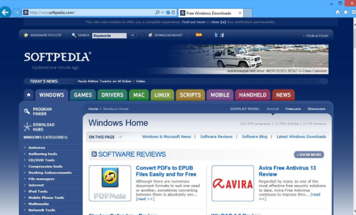This screenshot has width=356, height=215.
Task: Select the Spanish flag language icon
Action: tap(199, 35)
